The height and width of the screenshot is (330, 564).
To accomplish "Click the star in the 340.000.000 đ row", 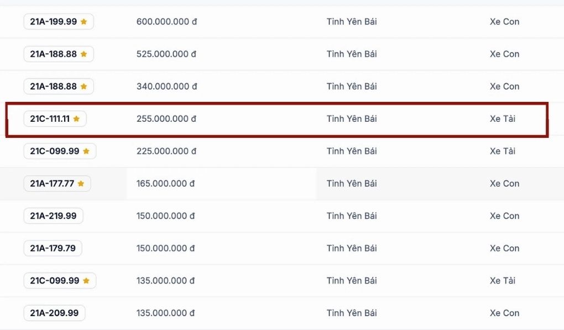I will point(84,86).
